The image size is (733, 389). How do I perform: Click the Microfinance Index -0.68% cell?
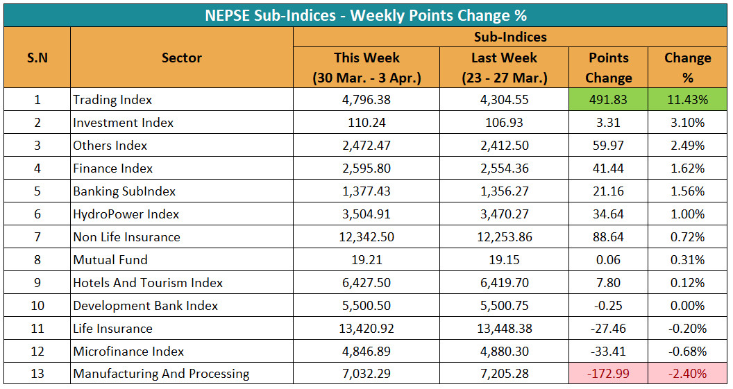[687, 351]
